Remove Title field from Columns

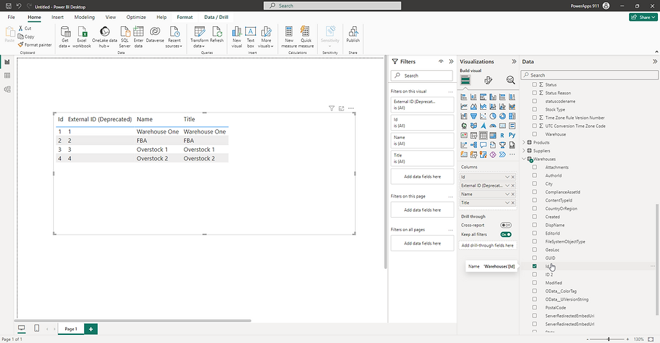tap(513, 203)
